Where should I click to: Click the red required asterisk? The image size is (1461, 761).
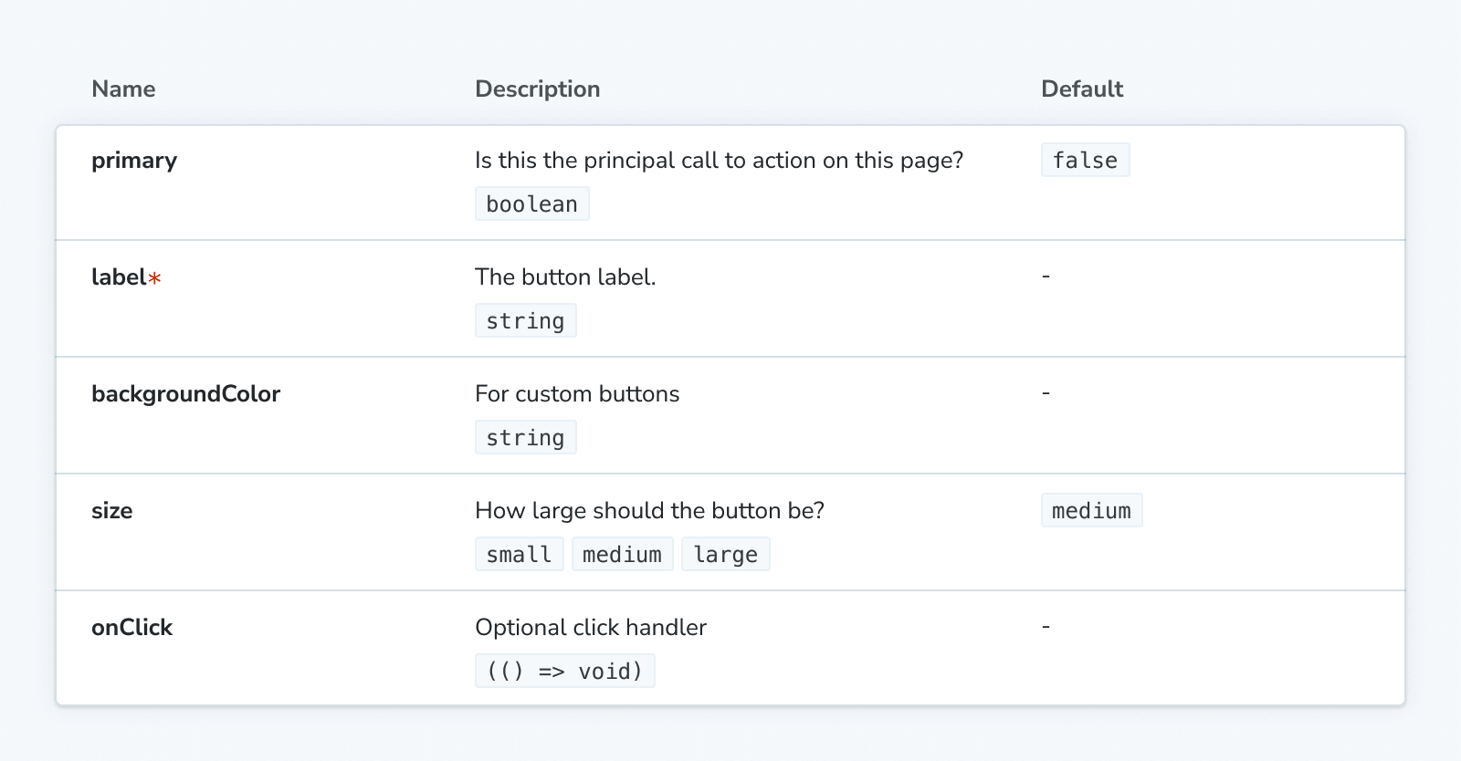tap(155, 278)
